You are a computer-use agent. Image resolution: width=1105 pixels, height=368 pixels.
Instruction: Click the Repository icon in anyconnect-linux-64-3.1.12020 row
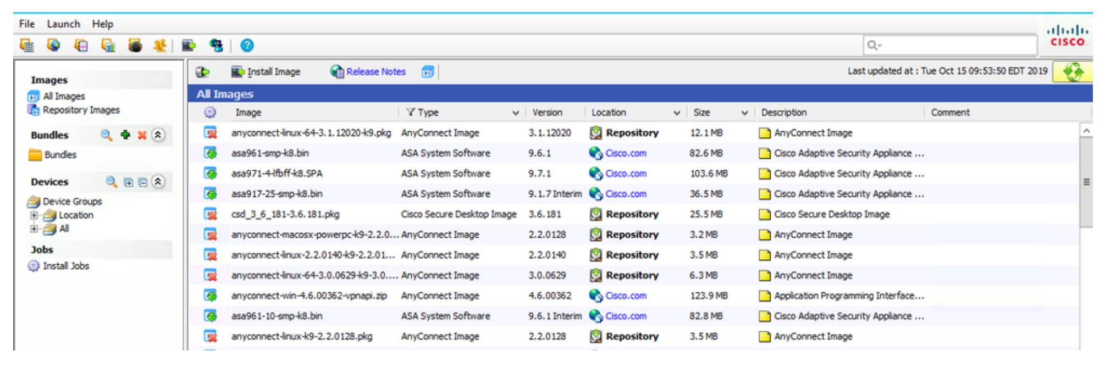595,132
